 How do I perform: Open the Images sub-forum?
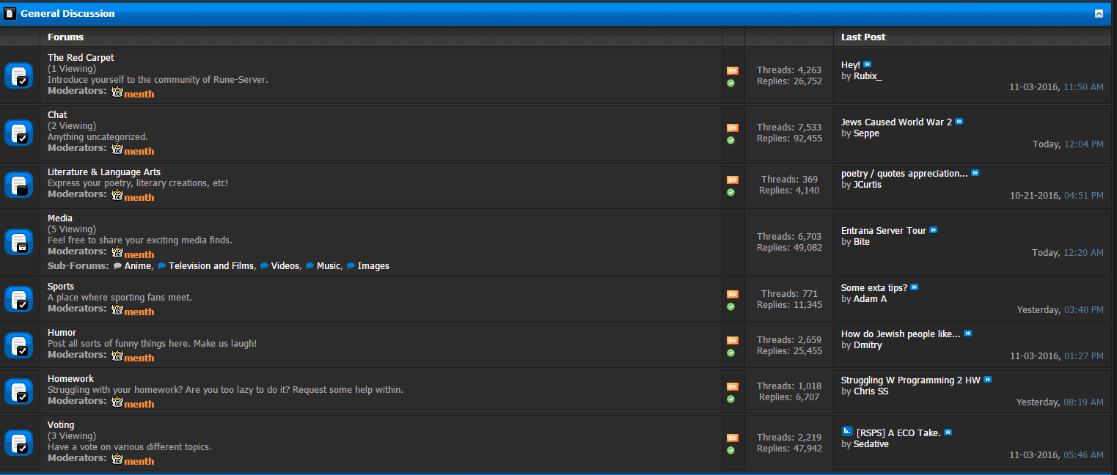tap(373, 266)
